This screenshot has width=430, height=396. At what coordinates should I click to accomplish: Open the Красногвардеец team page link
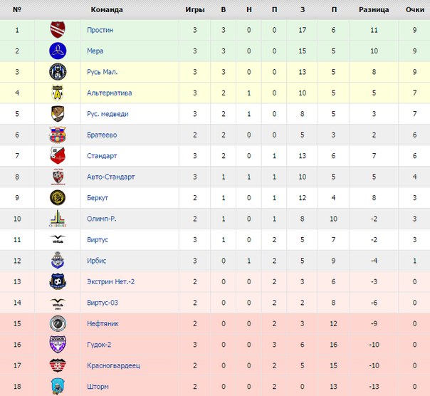point(113,365)
